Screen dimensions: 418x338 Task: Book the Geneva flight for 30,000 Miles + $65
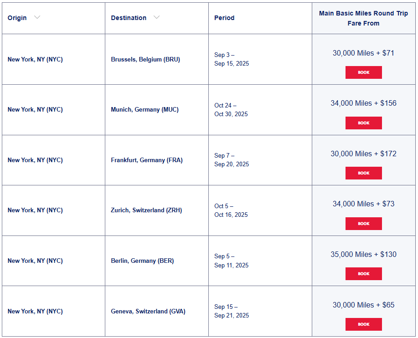click(363, 324)
